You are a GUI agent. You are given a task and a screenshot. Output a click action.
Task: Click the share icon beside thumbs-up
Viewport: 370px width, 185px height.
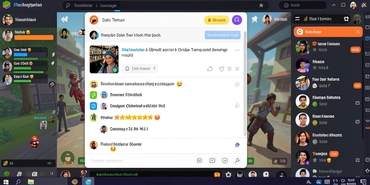pyautogui.click(x=221, y=69)
